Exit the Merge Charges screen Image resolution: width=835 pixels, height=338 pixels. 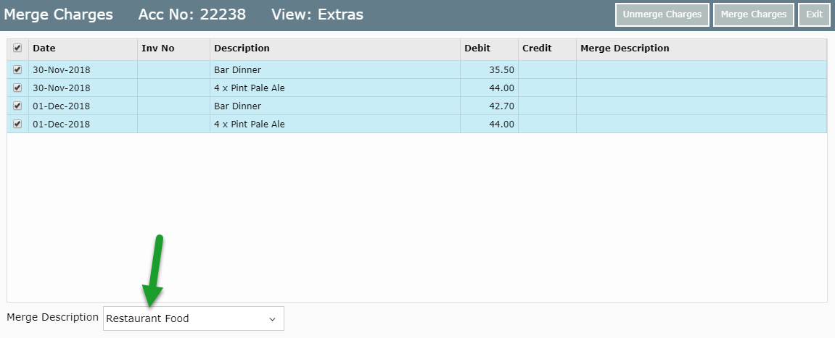814,14
